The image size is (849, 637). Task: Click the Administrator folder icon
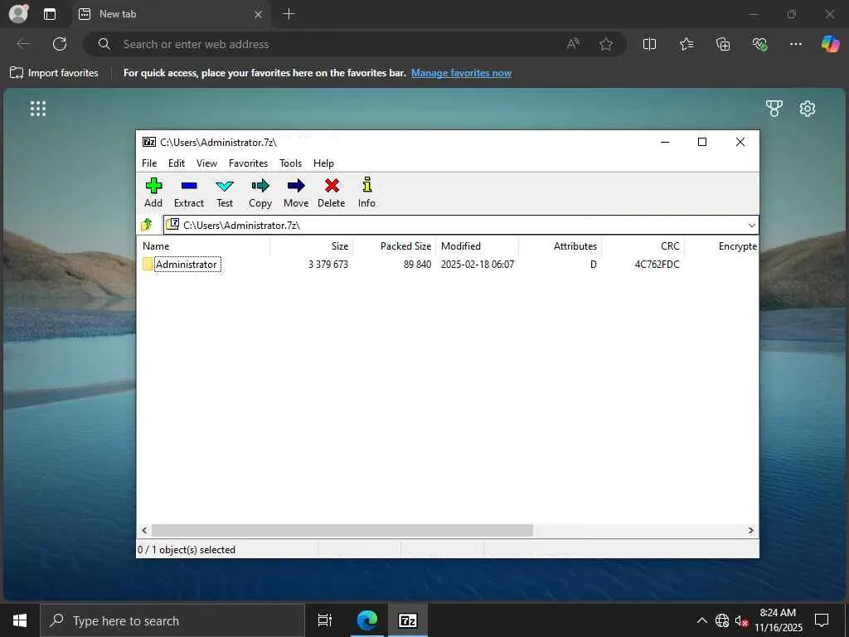148,265
